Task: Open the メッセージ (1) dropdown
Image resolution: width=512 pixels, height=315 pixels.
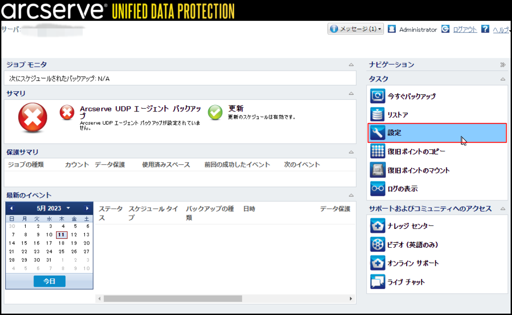Action: (x=356, y=29)
